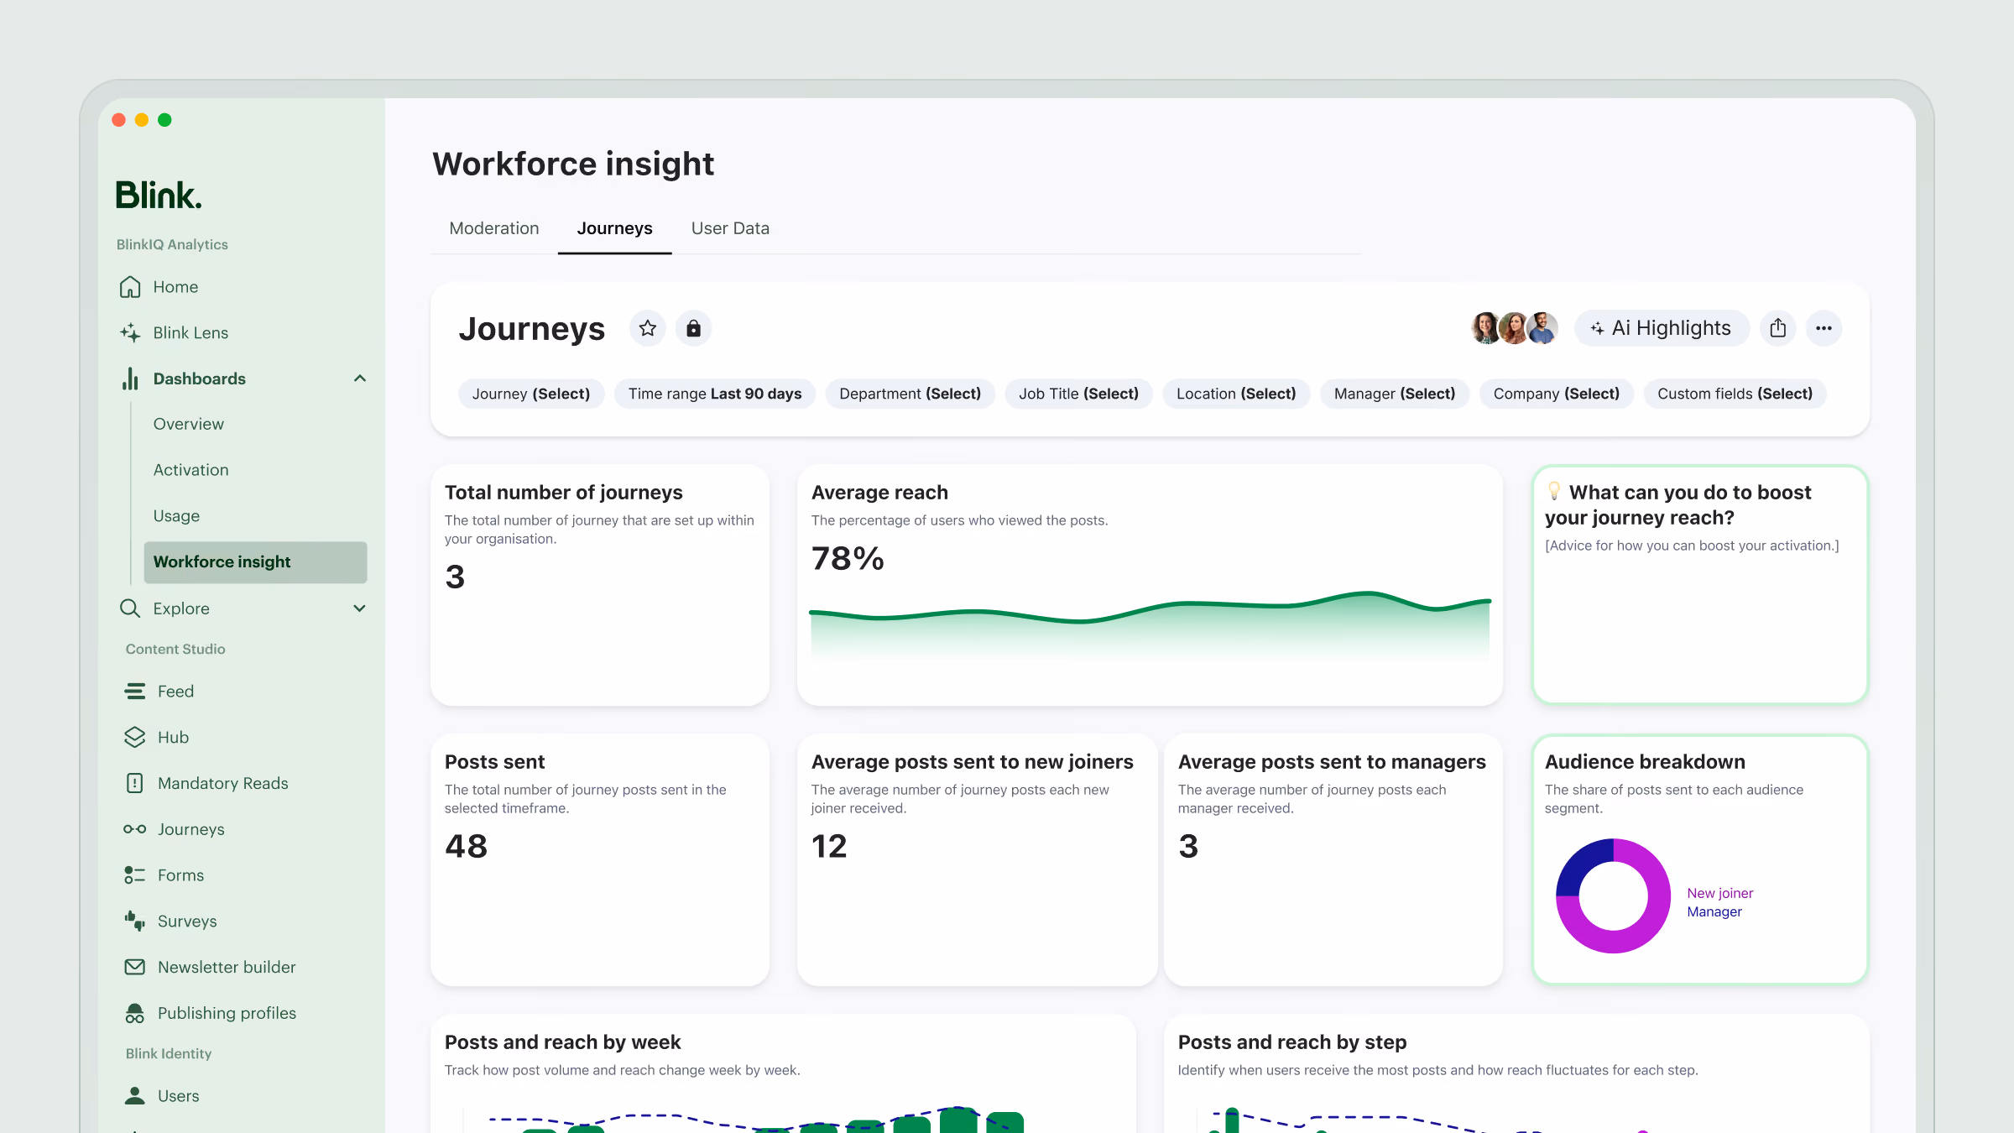The height and width of the screenshot is (1133, 2014).
Task: Open the Custom fields (Select) filter
Action: (x=1735, y=394)
